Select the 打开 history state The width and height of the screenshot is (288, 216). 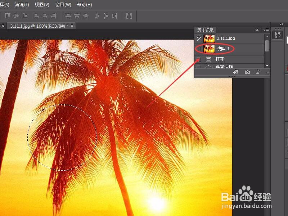click(x=230, y=59)
